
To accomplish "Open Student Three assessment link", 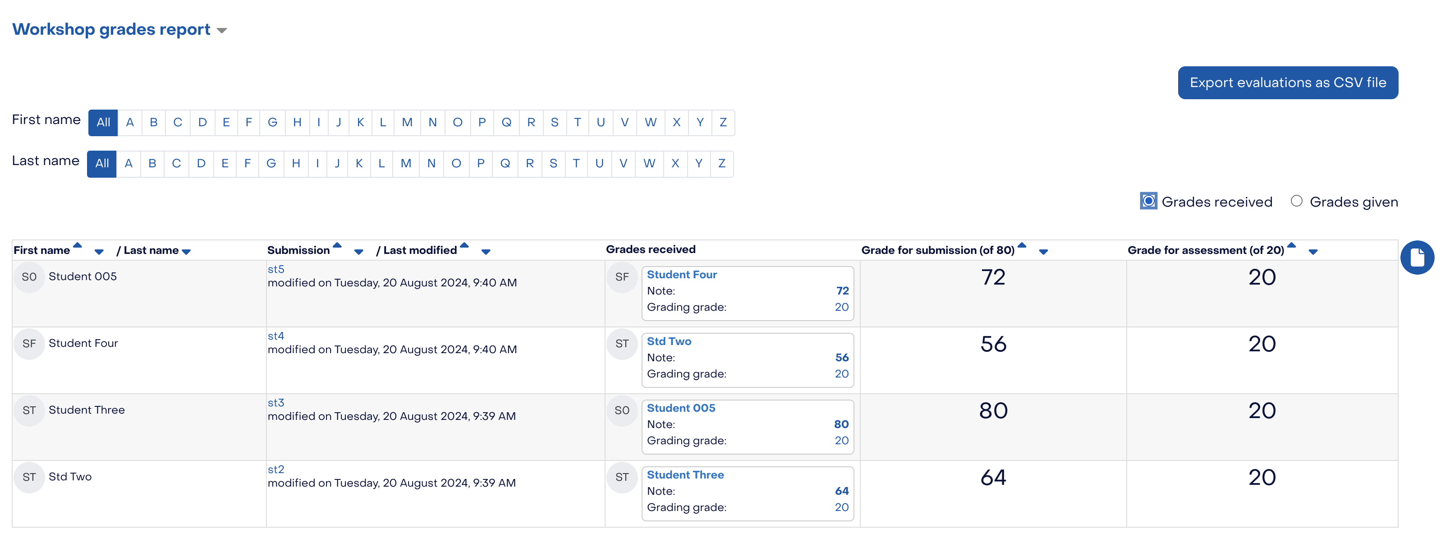I will [685, 475].
